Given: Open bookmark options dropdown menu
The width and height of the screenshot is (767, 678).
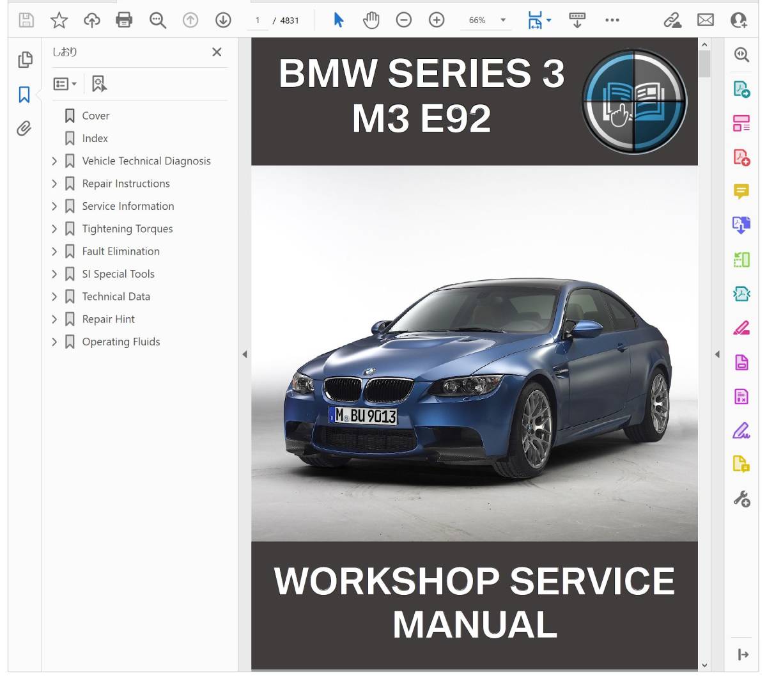Looking at the screenshot, I should point(65,84).
